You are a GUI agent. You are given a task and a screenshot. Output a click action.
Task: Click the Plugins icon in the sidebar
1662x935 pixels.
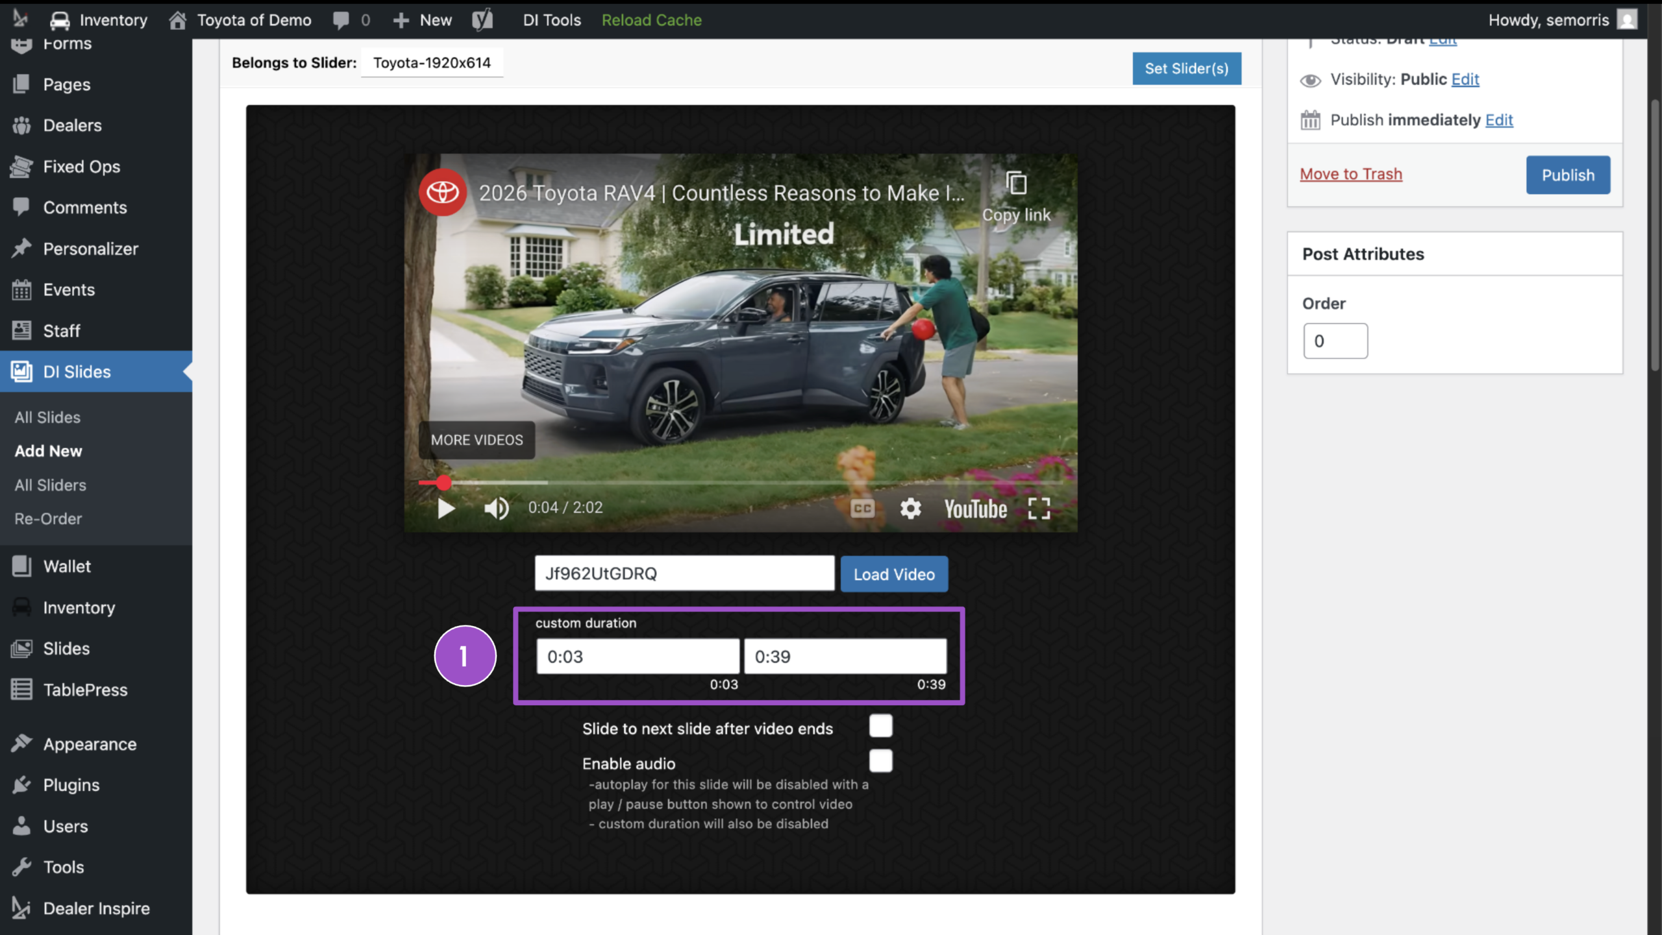(21, 784)
